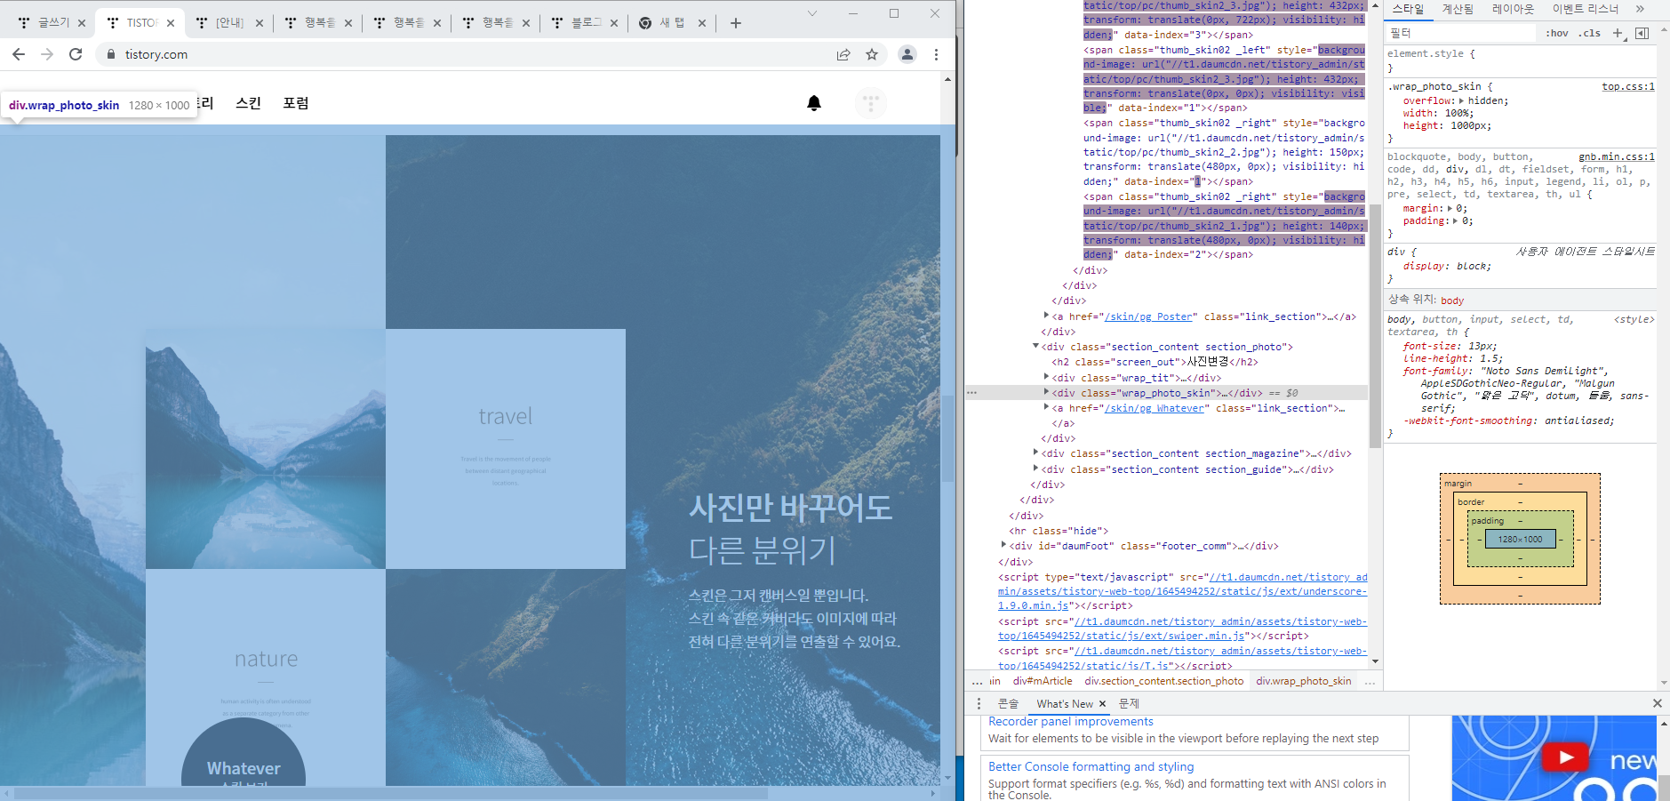Select div.wrap_photo_skin breadcrumb
The image size is (1670, 801).
1304,681
